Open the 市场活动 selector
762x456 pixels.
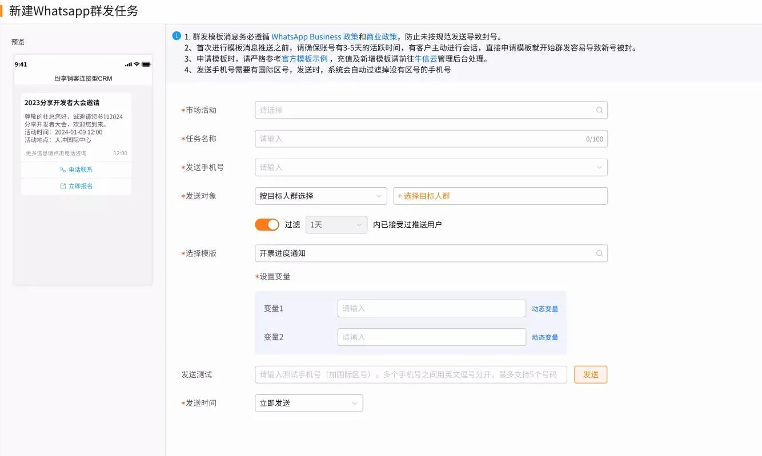point(431,110)
